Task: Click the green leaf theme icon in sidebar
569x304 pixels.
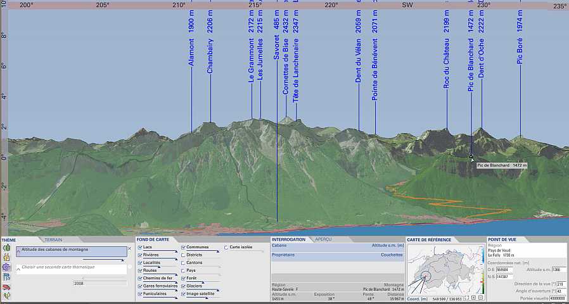Action: click(x=7, y=248)
